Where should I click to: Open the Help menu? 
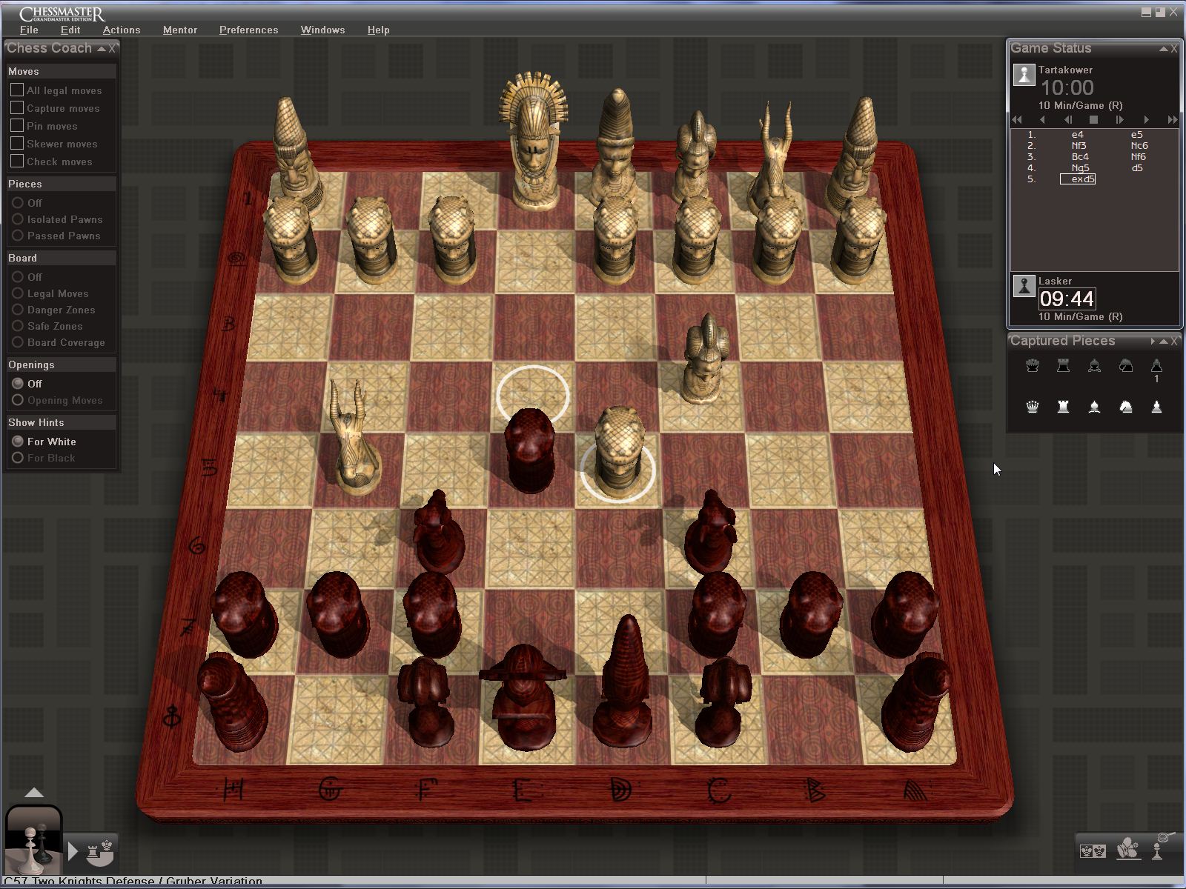tap(378, 30)
